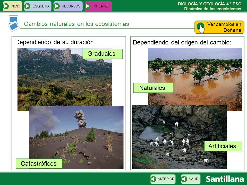Click heading 'Cambios naturales en los ecosistemas'
Viewport: 247px width, 185px height.
tap(76, 24)
